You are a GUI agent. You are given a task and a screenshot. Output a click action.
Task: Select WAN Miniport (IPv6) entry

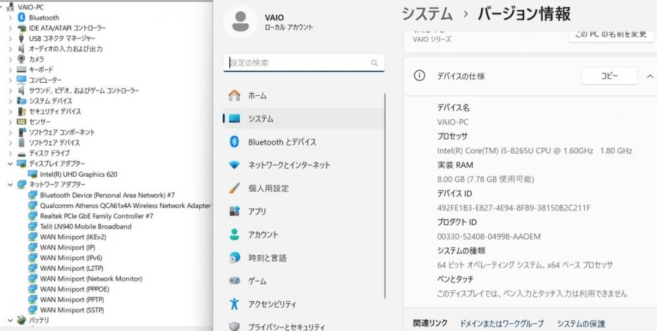tap(71, 257)
